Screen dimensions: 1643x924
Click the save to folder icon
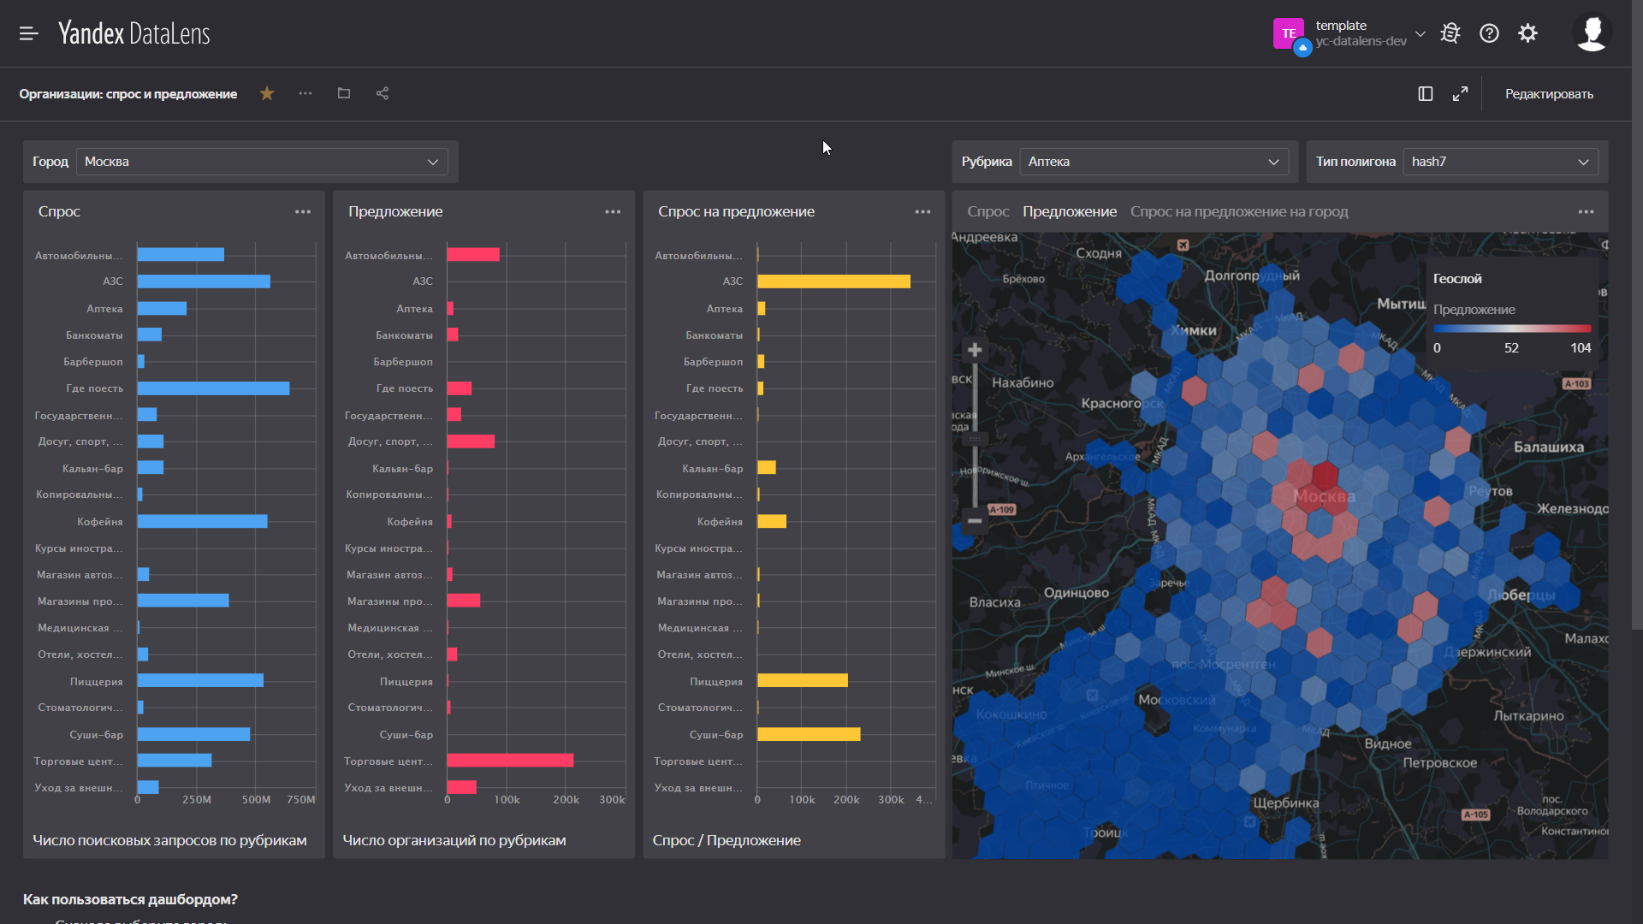pyautogui.click(x=344, y=92)
